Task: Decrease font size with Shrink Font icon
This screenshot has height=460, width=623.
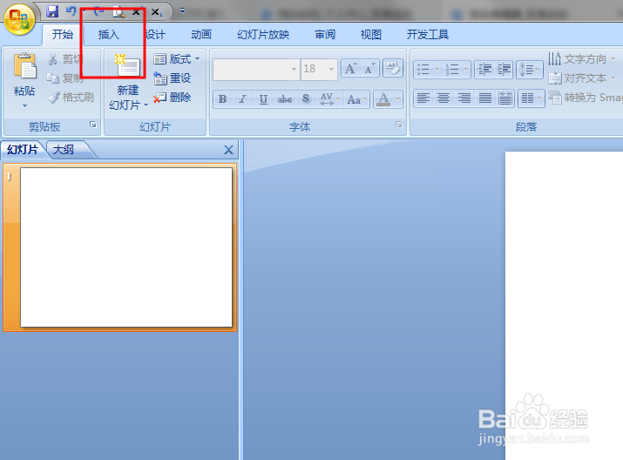Action: (369, 69)
